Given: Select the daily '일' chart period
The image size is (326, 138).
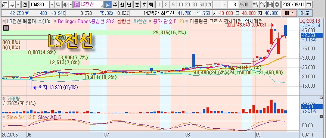Looking at the screenshot, I should [x=108, y=4].
